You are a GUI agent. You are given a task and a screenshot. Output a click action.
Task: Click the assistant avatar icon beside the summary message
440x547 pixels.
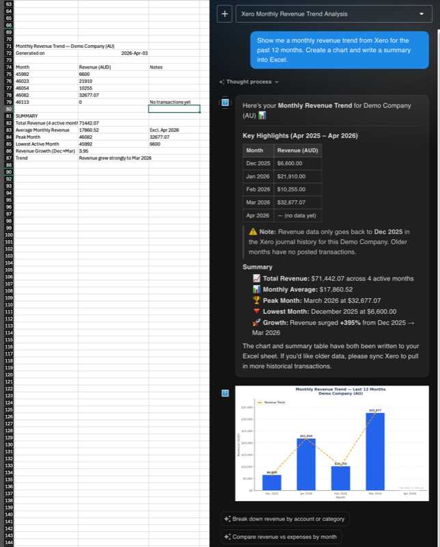(225, 102)
